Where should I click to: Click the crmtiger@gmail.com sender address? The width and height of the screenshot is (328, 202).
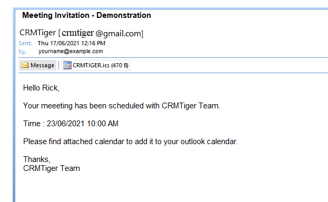click(x=101, y=33)
